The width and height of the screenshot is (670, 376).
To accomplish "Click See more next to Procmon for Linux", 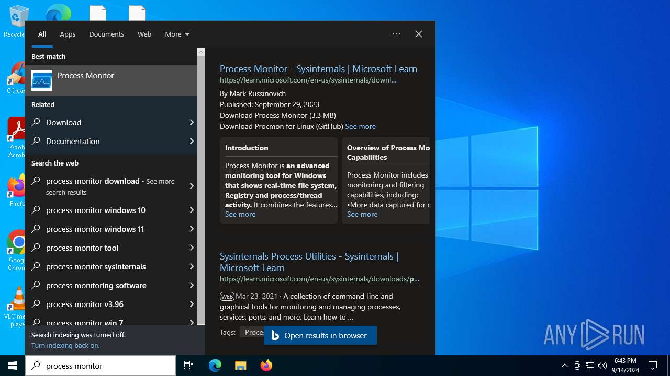I will 360,126.
